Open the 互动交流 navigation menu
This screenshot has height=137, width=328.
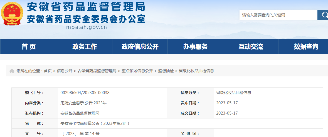(x=251, y=46)
